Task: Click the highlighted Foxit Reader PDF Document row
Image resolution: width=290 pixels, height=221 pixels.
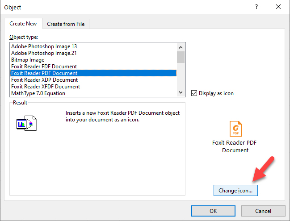Action: pos(93,73)
